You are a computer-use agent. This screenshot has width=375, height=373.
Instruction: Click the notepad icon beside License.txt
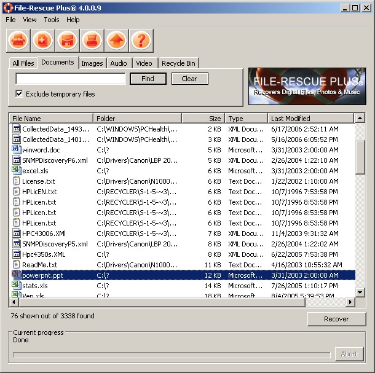(16, 181)
